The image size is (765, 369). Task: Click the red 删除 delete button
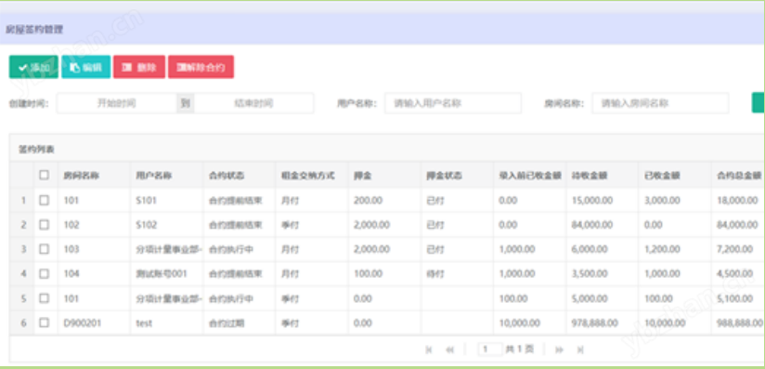pyautogui.click(x=139, y=67)
